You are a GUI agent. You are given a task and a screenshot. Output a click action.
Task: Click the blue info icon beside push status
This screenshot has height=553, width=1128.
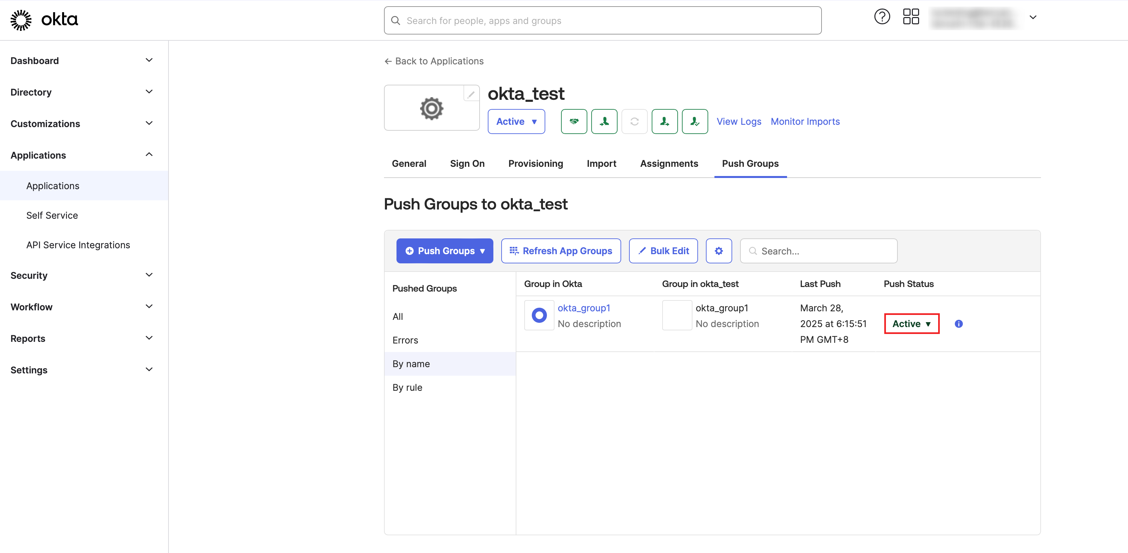(959, 323)
